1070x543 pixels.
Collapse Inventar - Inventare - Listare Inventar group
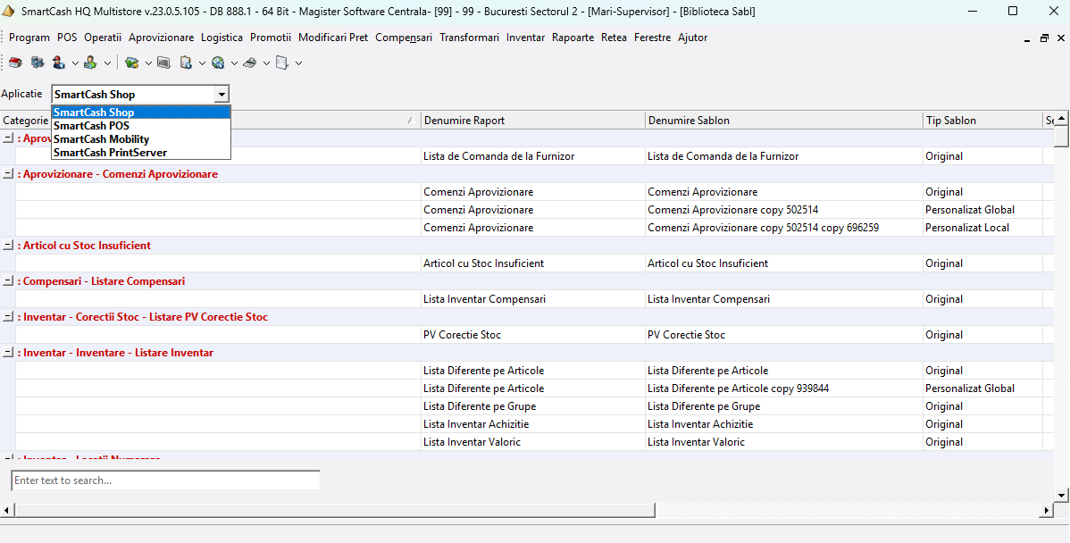(x=8, y=353)
